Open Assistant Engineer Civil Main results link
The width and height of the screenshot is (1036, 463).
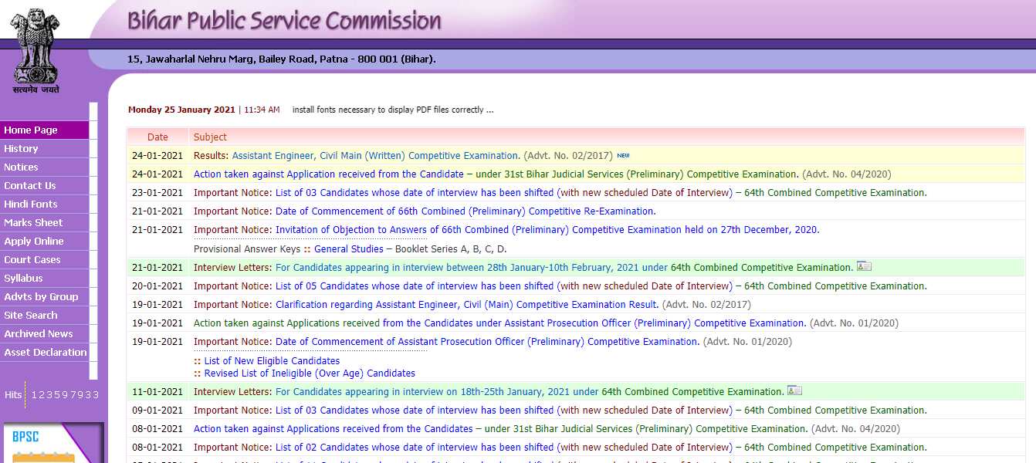point(375,156)
